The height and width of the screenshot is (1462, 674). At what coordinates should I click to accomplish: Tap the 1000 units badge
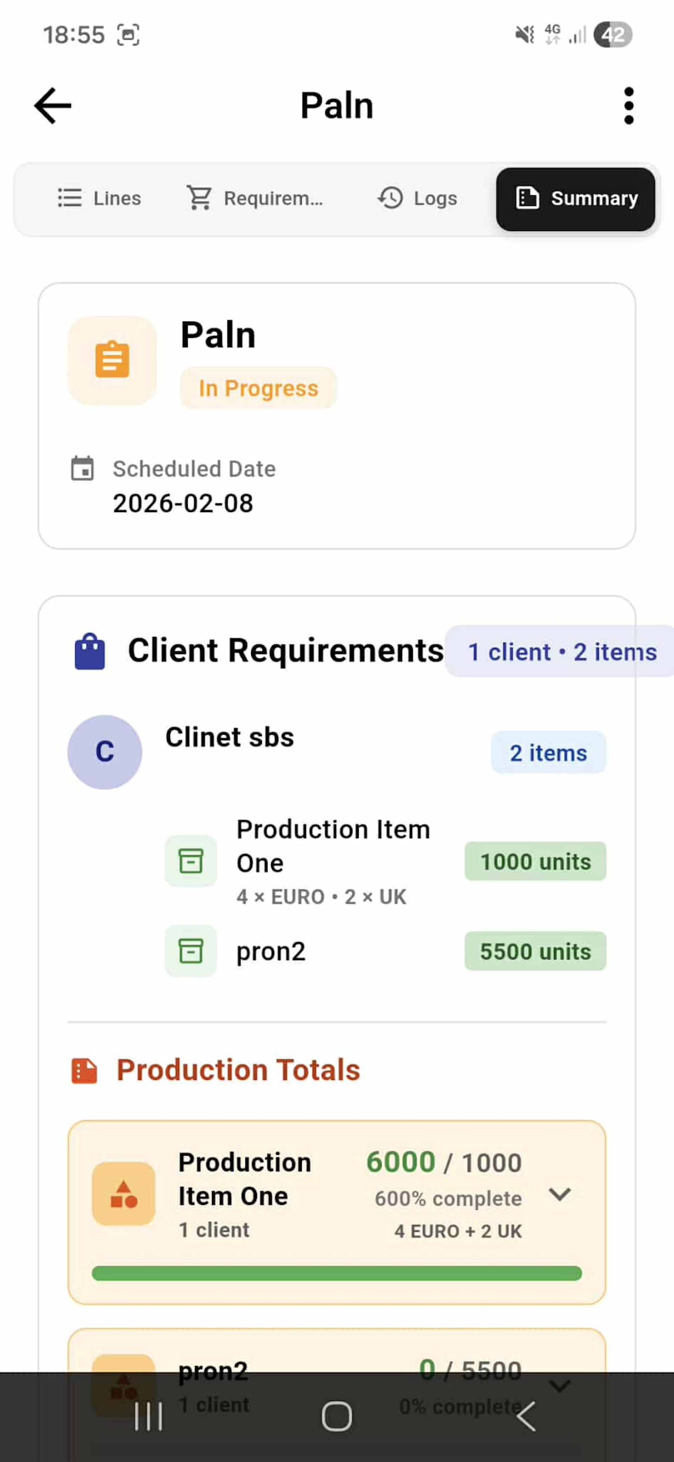535,862
